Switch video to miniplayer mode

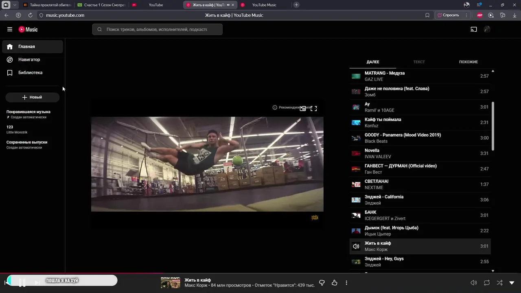click(x=303, y=108)
